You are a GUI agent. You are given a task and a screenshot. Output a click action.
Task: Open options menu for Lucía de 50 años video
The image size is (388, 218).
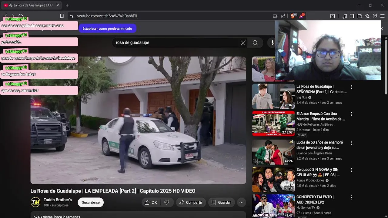(x=352, y=143)
